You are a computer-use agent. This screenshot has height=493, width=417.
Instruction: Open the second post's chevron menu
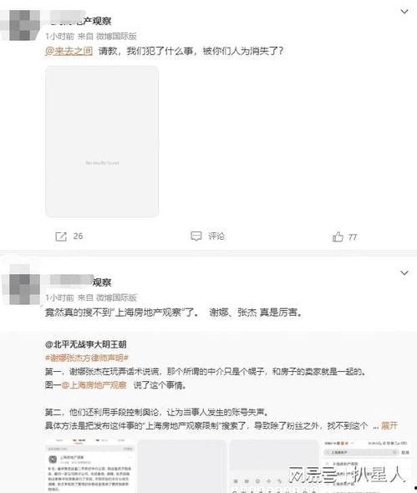tap(404, 272)
